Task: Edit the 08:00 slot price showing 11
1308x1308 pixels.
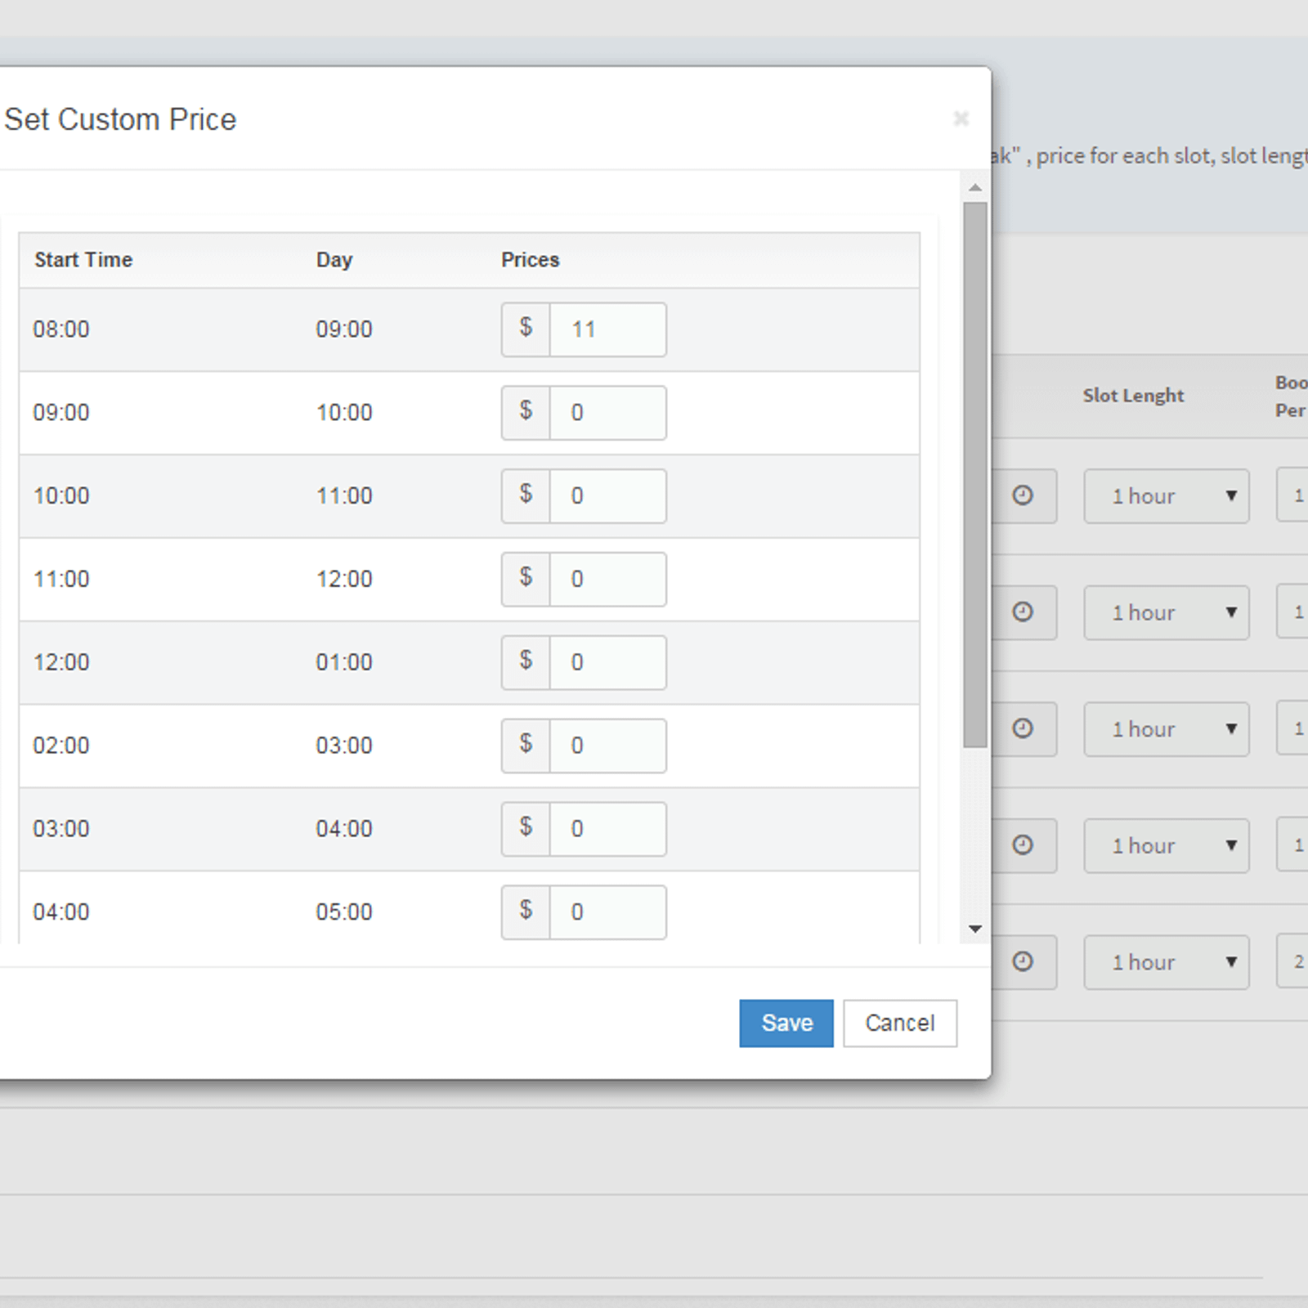Action: tap(609, 329)
